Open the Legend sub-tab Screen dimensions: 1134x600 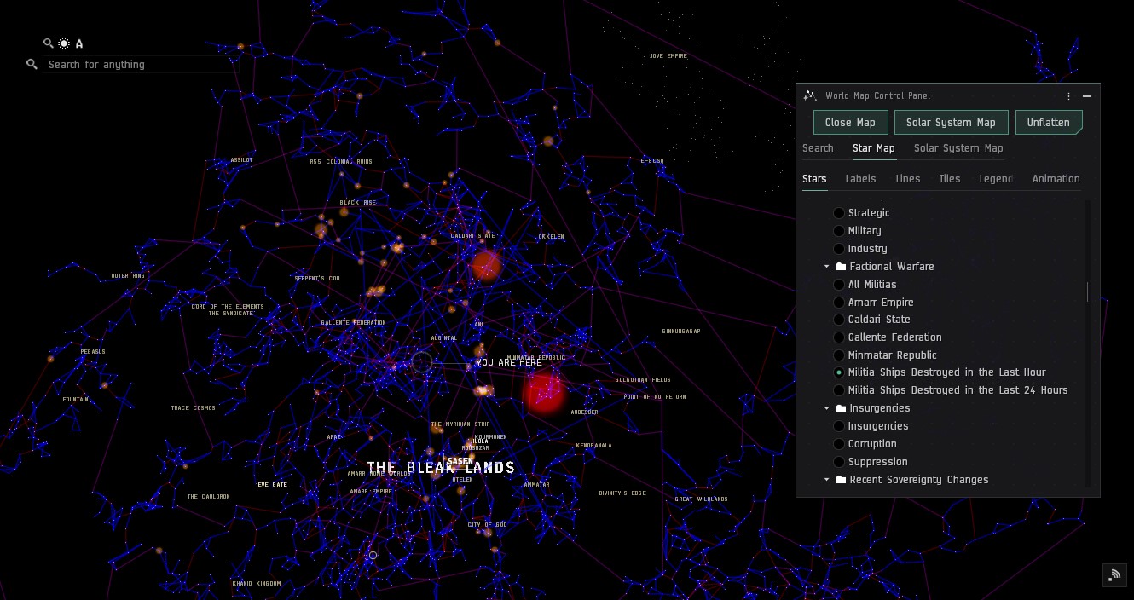coord(996,179)
